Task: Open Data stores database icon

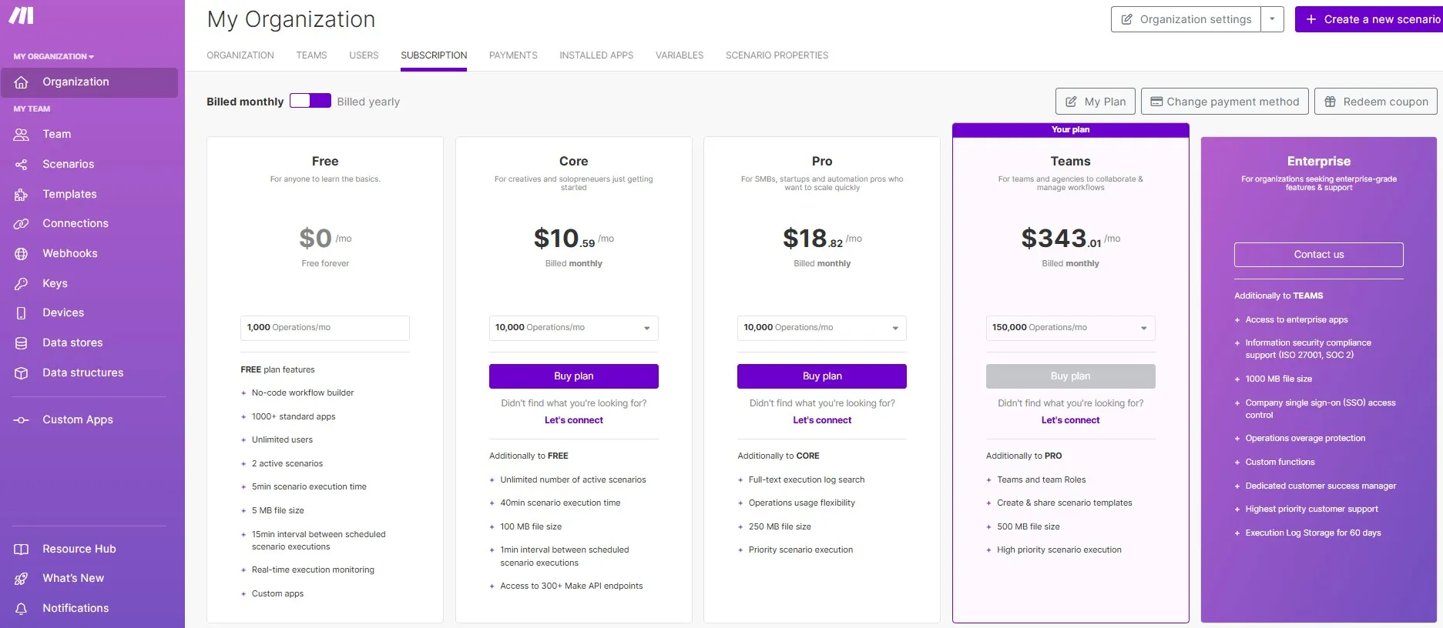Action: coord(22,342)
